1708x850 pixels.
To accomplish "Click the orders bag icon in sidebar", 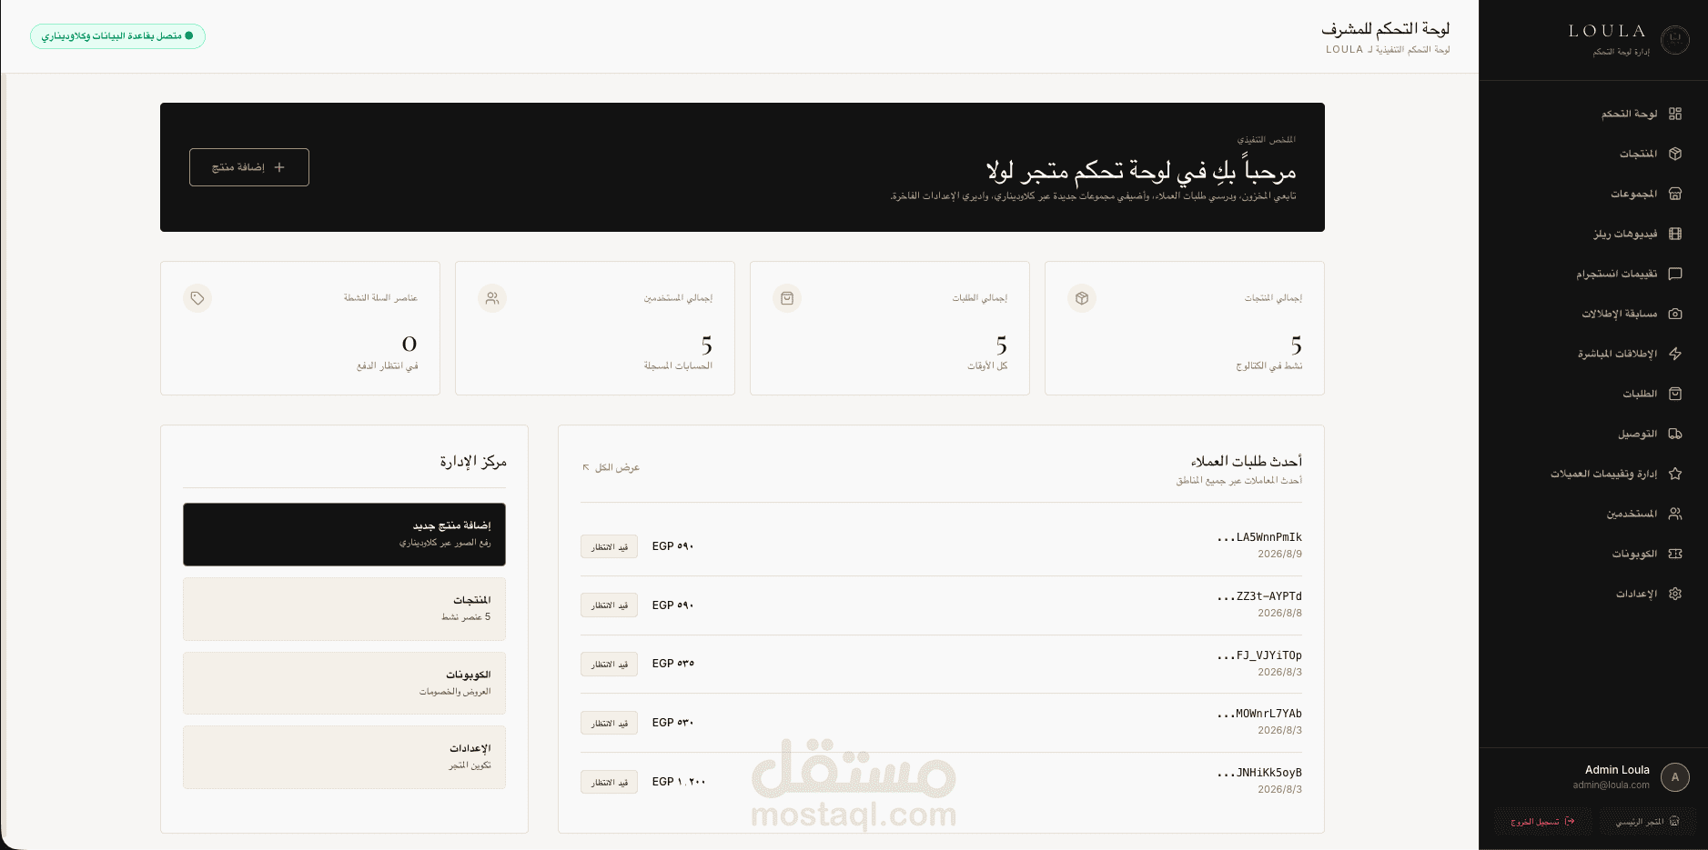I will click(1675, 394).
